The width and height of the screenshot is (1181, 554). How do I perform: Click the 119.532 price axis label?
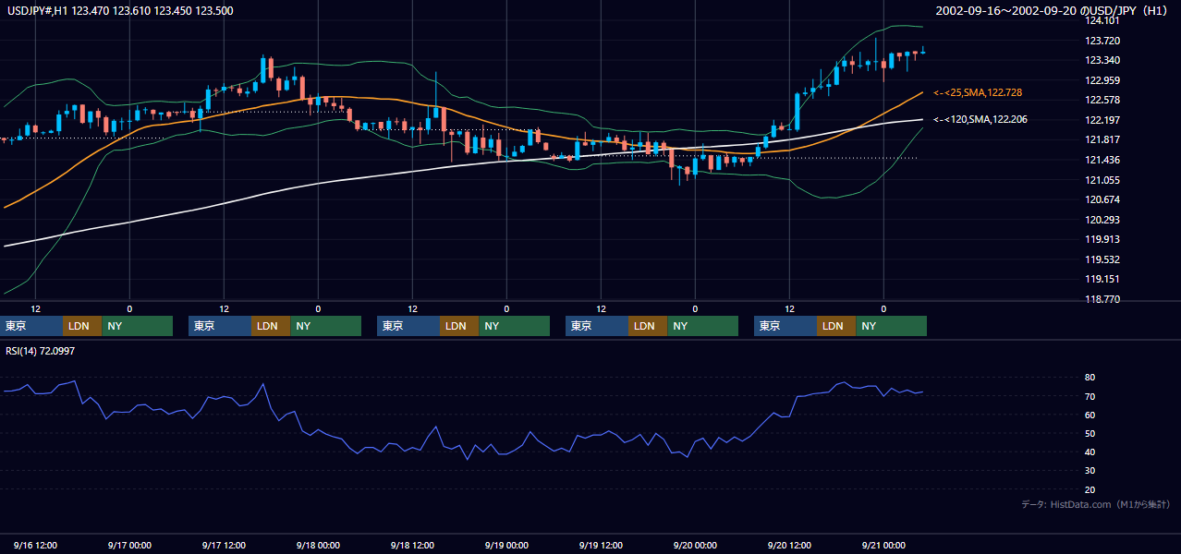pyautogui.click(x=1102, y=259)
